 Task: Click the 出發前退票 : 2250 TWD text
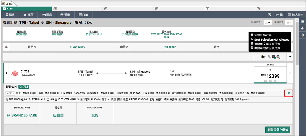coord(128,93)
